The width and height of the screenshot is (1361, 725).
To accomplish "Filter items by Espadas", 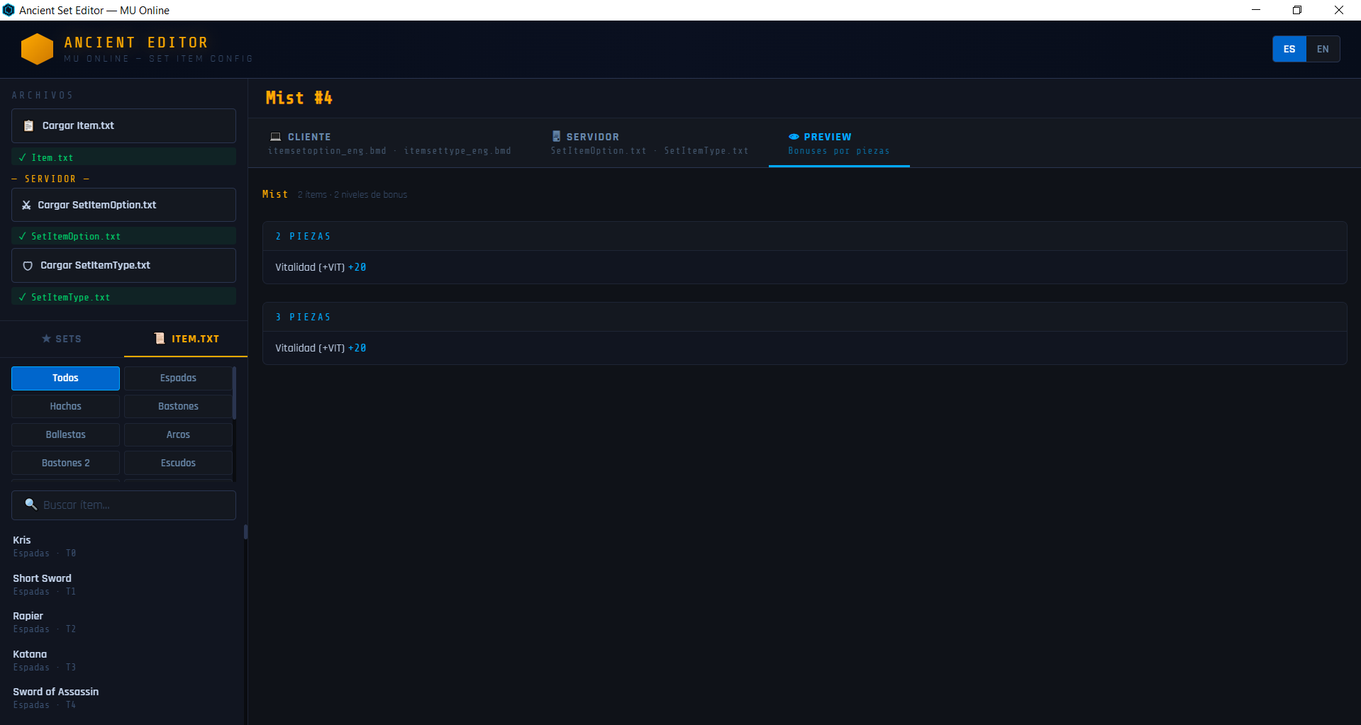I will tap(178, 378).
